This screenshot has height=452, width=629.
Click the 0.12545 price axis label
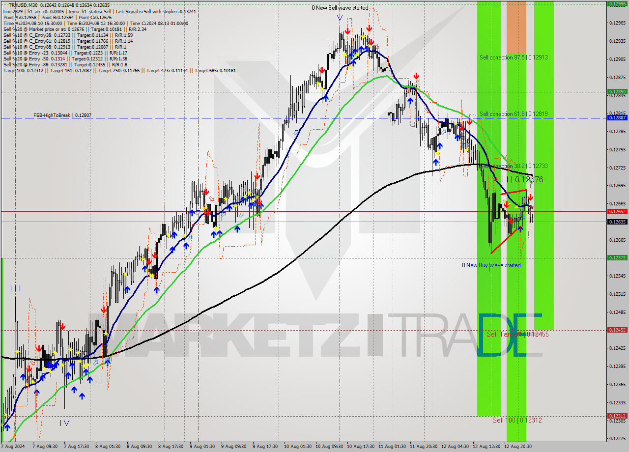pos(617,276)
